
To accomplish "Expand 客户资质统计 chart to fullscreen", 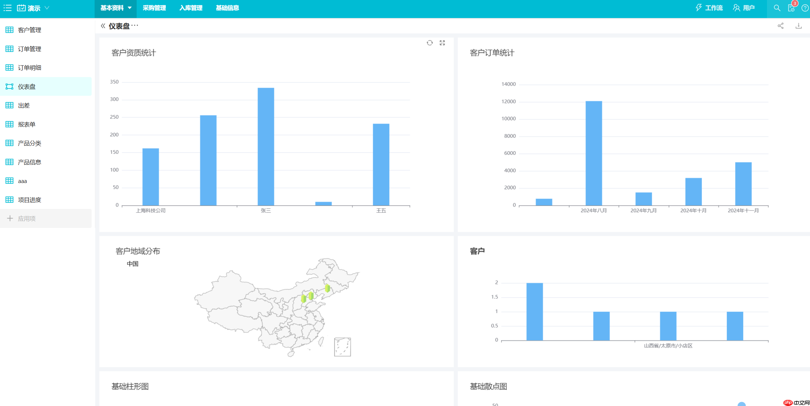I will pos(442,43).
